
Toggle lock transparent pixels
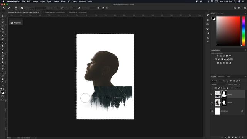coord(216,88)
